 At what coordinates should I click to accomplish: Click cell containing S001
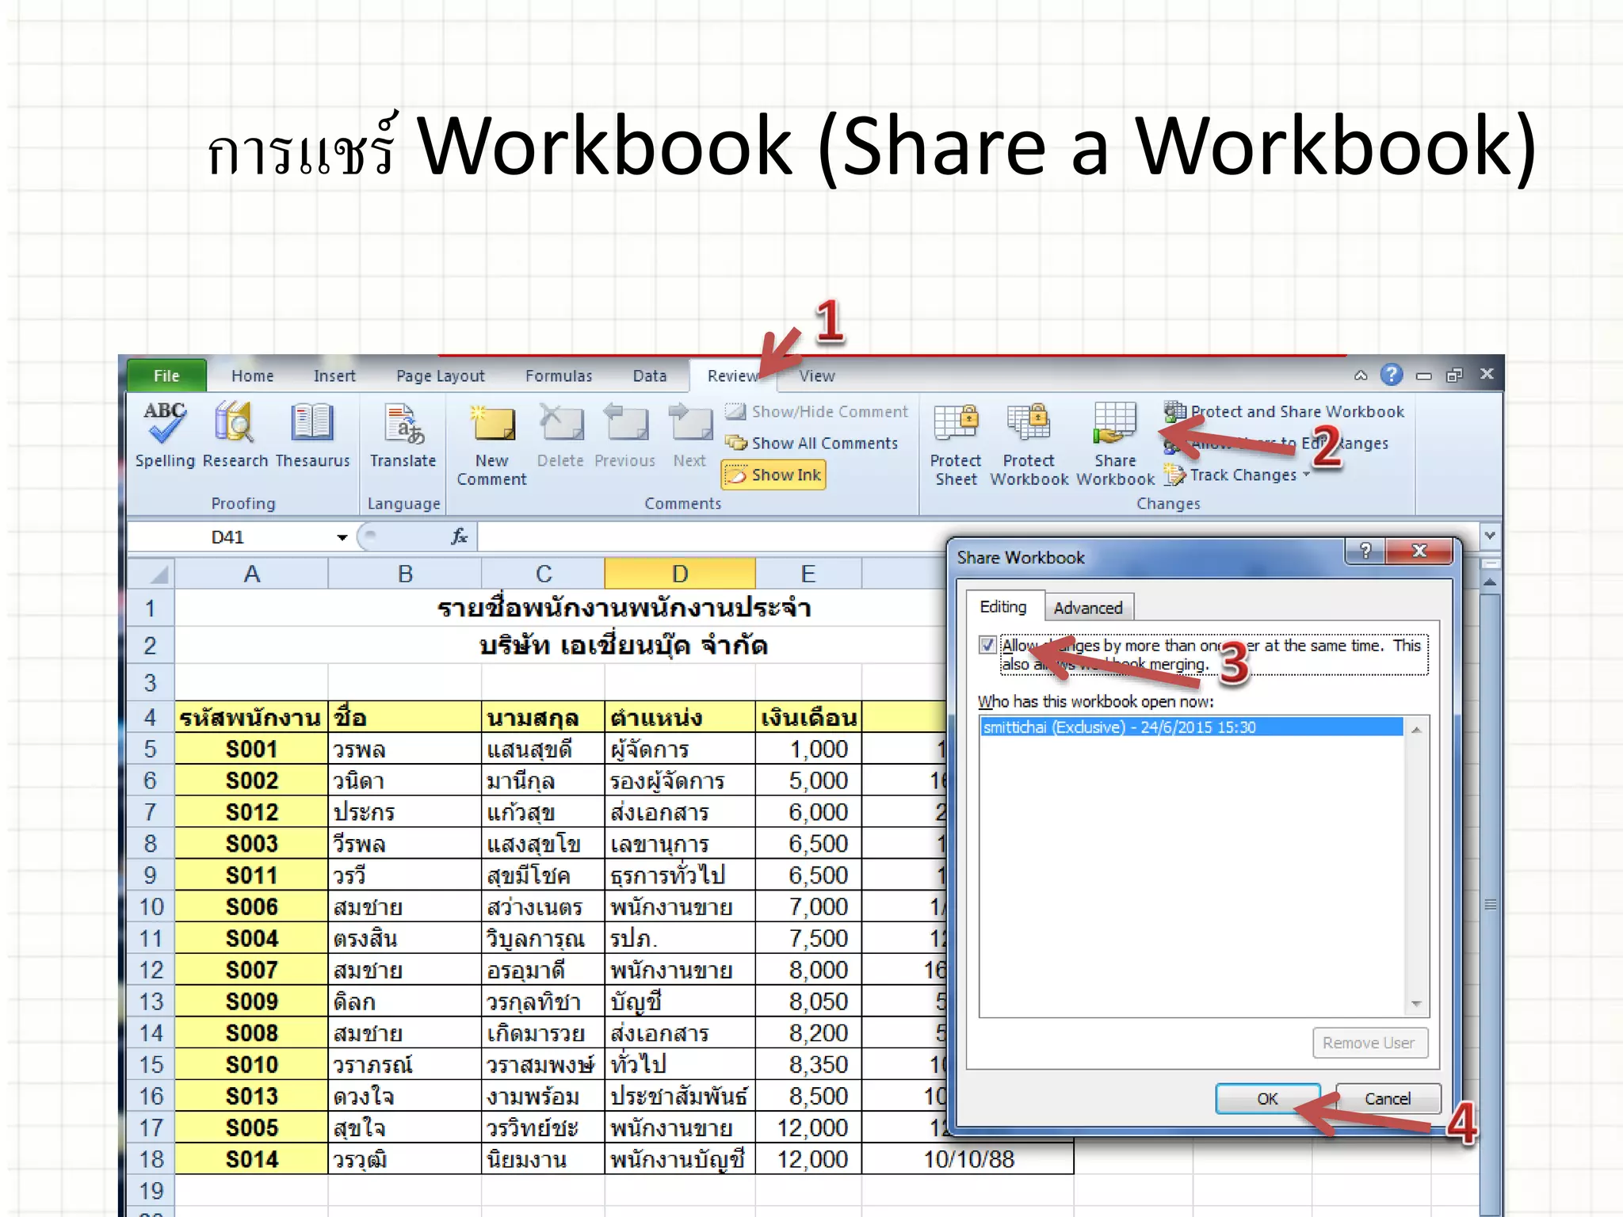[x=251, y=749]
